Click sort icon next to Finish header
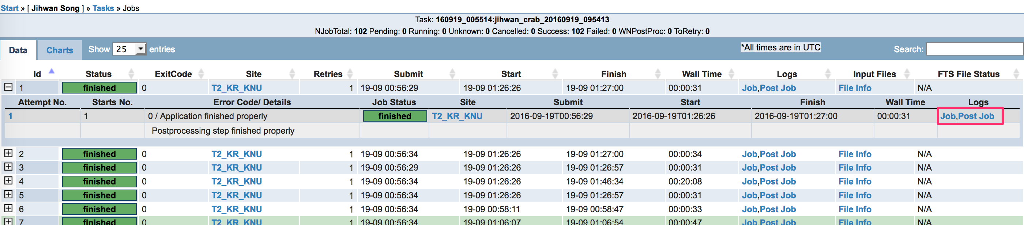1024x225 pixels. coord(658,74)
